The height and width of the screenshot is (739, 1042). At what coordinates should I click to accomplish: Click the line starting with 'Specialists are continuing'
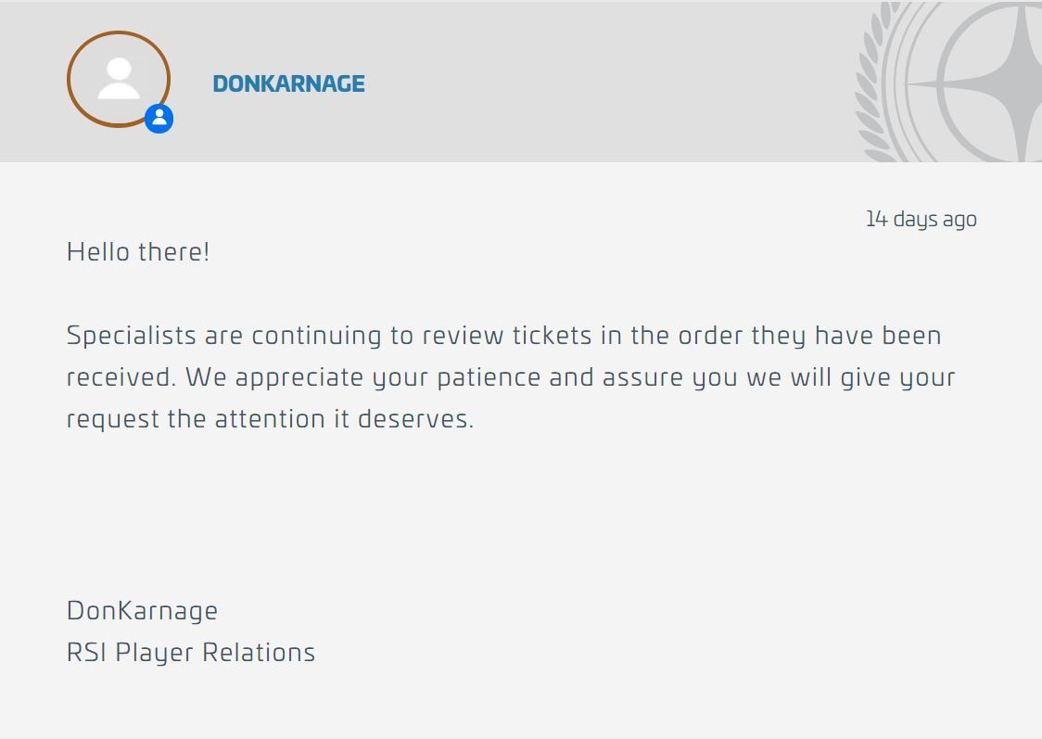tap(503, 336)
